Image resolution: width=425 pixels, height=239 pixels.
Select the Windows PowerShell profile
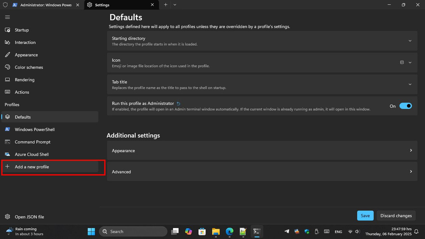click(50, 129)
